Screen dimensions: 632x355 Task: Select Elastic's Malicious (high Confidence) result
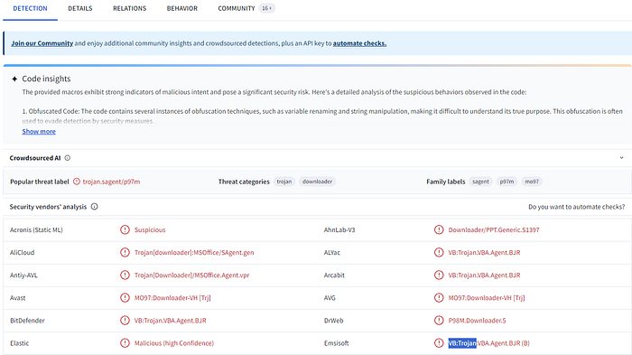174,343
